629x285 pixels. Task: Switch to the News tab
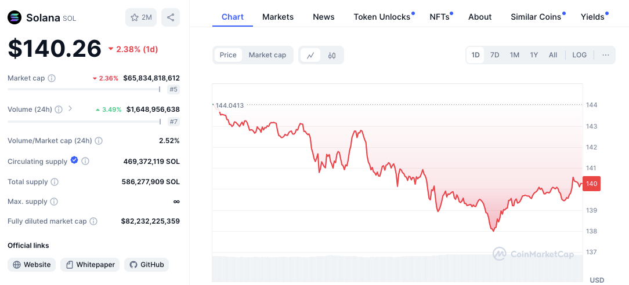pos(324,17)
